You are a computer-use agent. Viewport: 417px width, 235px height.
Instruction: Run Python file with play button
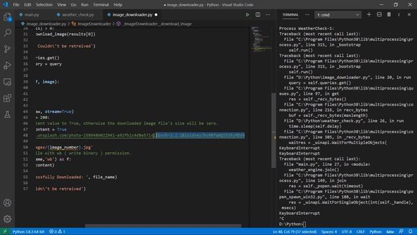(248, 14)
